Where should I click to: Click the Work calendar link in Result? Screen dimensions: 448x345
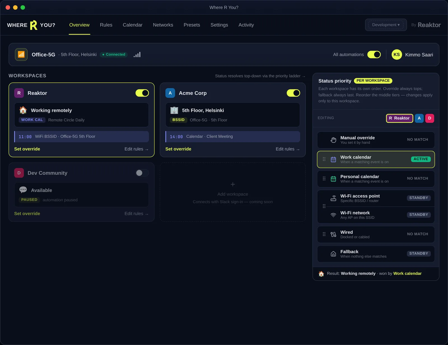407,274
